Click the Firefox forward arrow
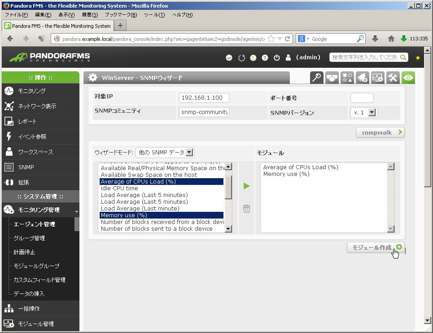This screenshot has width=433, height=333. pos(26,39)
